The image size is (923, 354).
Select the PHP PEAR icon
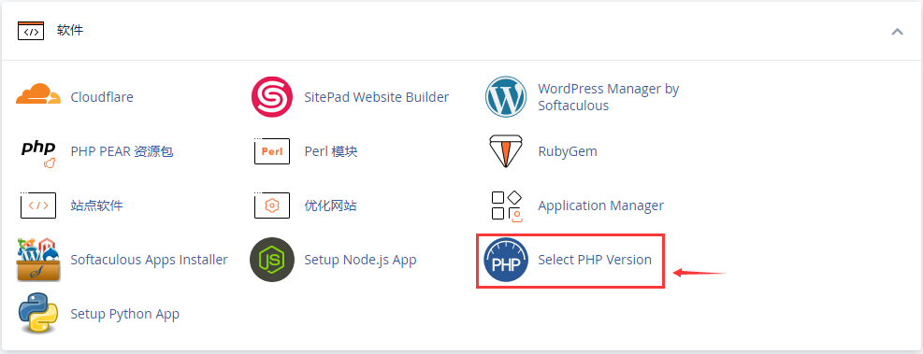38,153
